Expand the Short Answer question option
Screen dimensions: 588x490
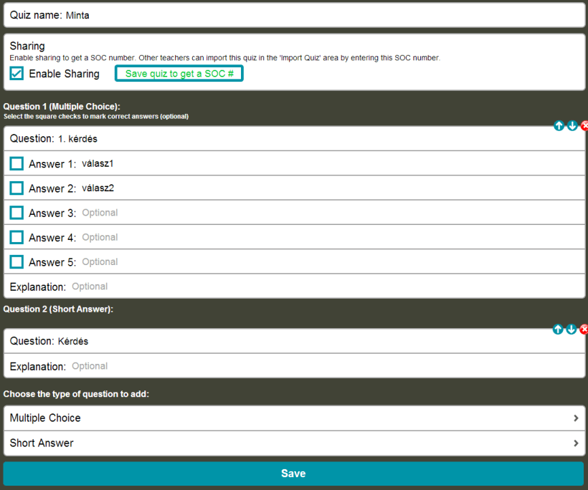(294, 443)
